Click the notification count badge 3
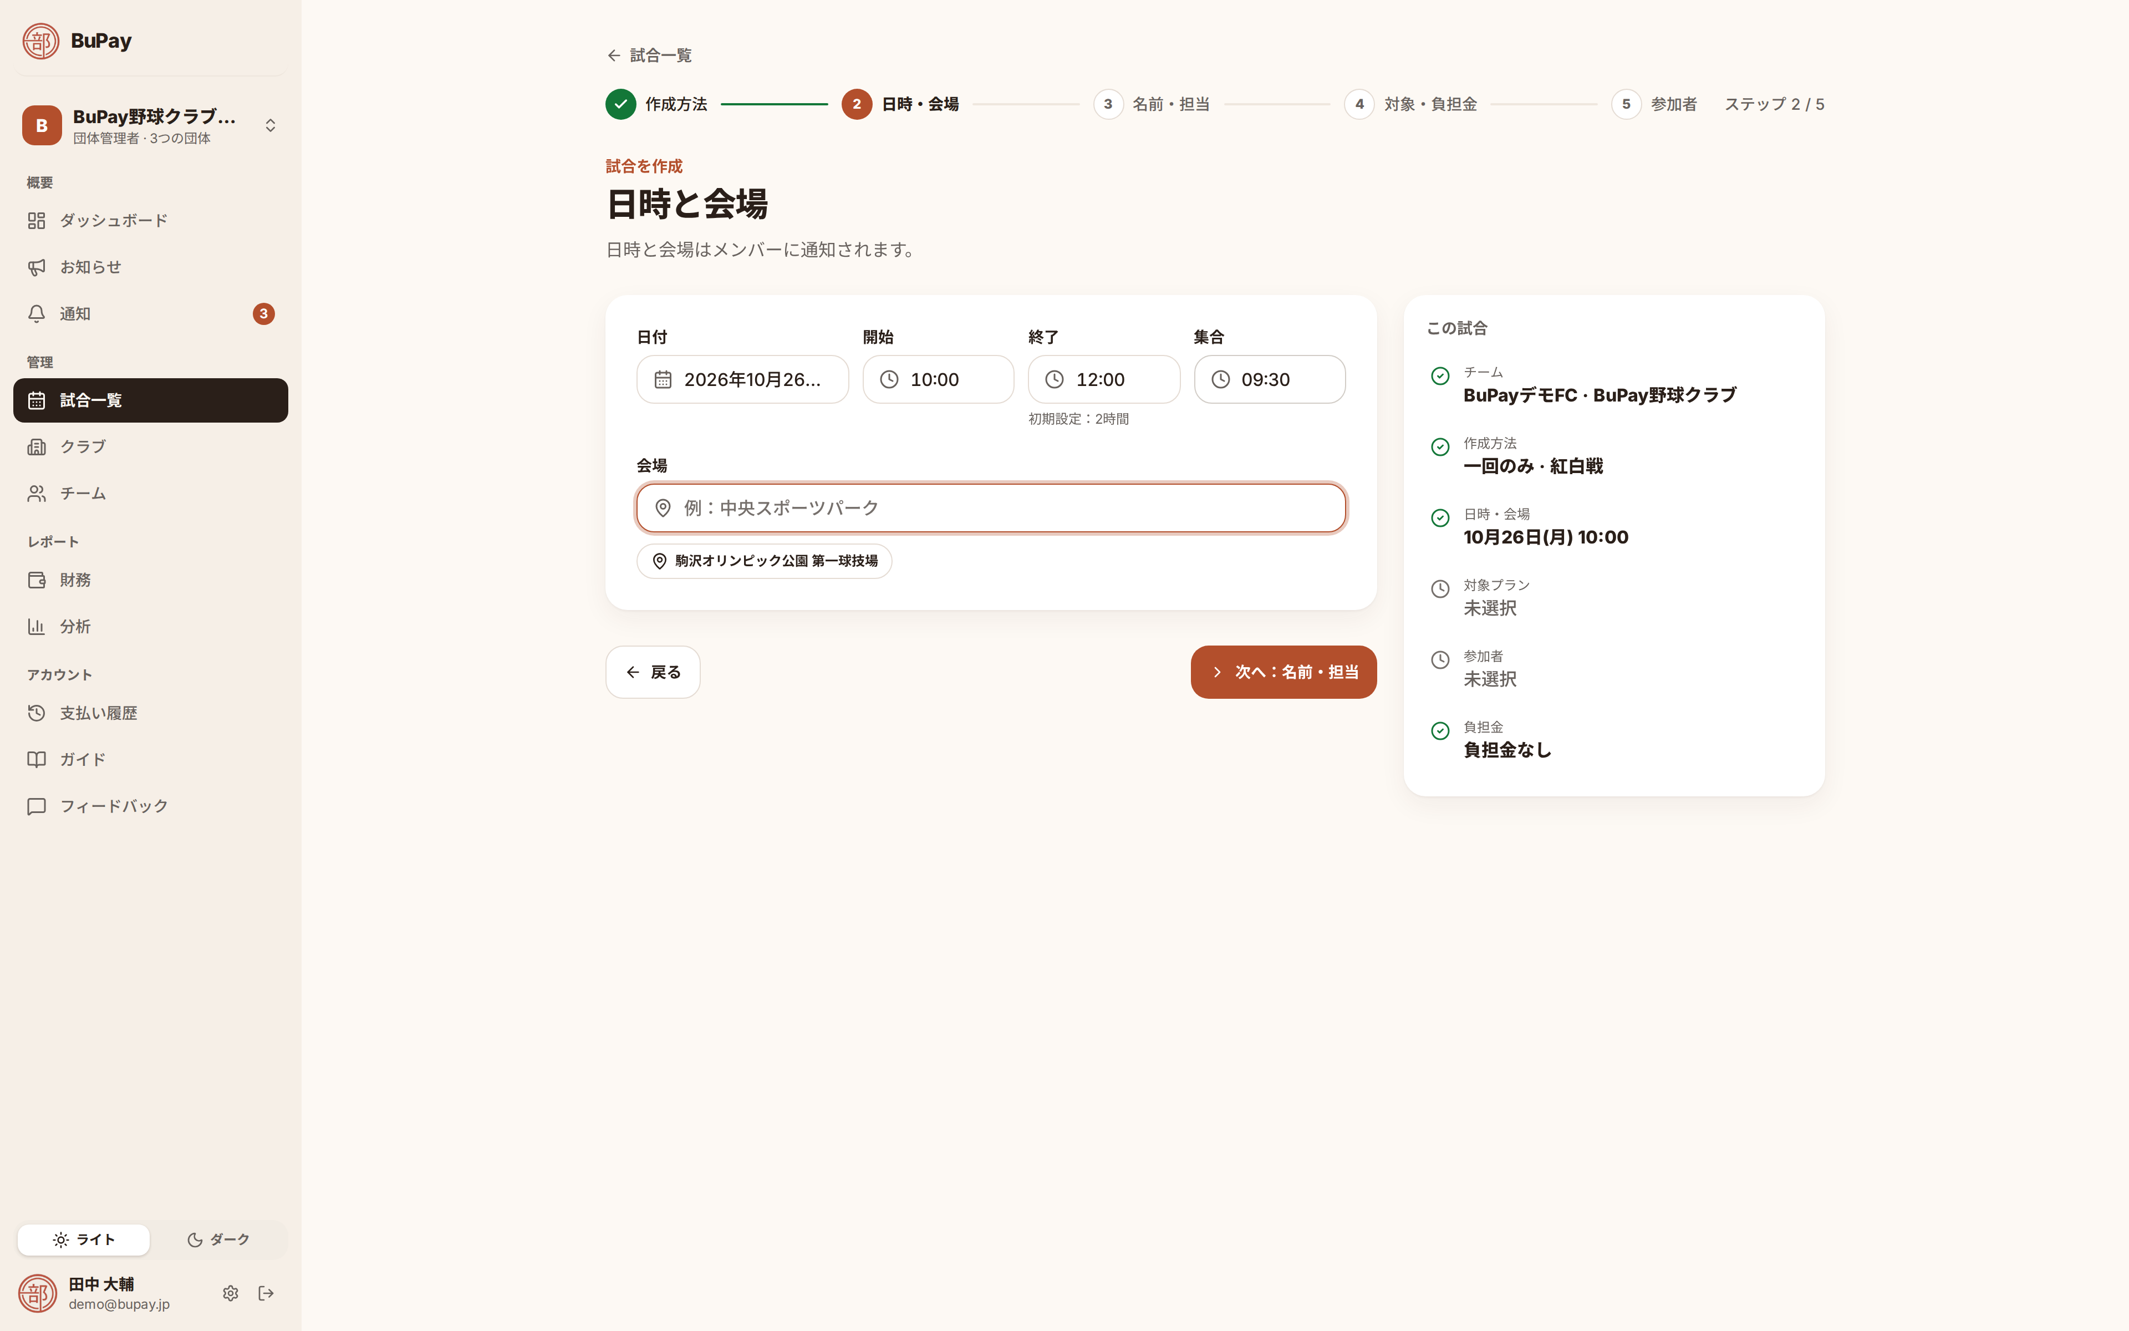2129x1331 pixels. point(263,313)
